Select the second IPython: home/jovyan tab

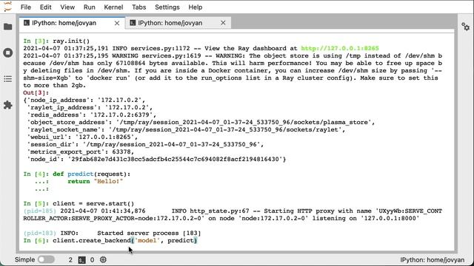(x=178, y=23)
